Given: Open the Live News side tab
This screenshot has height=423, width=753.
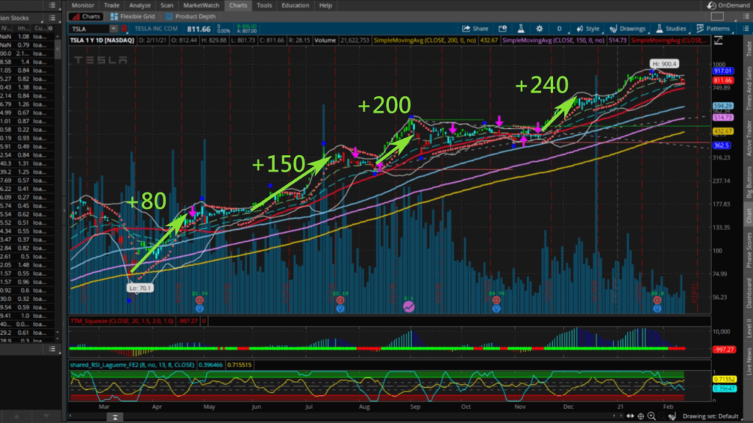Looking at the screenshot, I should pos(749,362).
